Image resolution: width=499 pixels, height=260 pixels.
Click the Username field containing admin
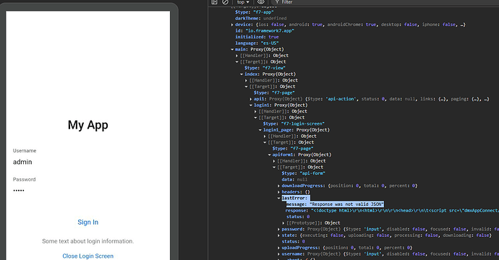[88, 162]
